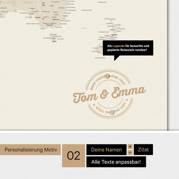Click the word Legende in the bubble
The height and width of the screenshot is (179, 179).
tap(119, 46)
